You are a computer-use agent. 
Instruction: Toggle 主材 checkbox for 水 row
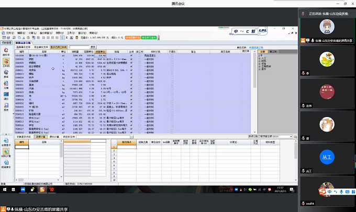(x=131, y=100)
